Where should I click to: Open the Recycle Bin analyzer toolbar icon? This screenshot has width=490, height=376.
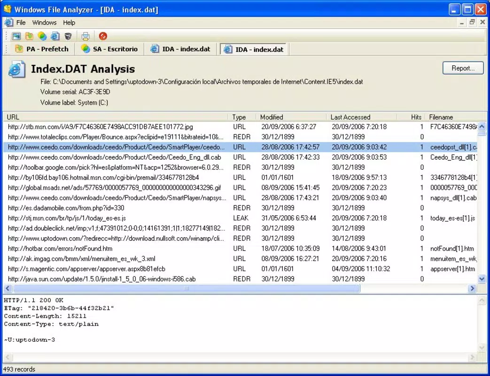[68, 36]
